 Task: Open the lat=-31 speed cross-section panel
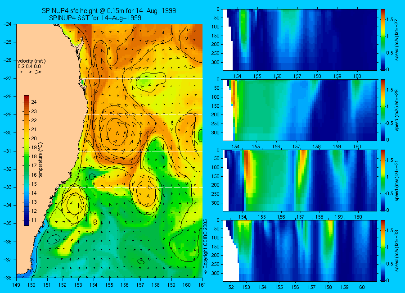click(x=300, y=180)
